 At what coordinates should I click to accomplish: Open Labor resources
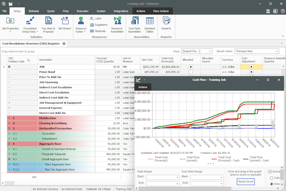coord(96,19)
